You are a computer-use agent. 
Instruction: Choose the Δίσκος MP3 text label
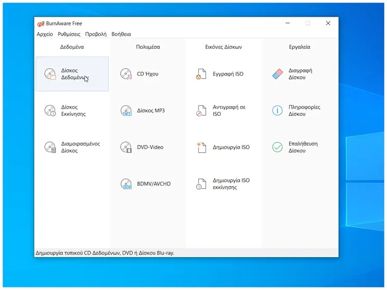pyautogui.click(x=151, y=111)
